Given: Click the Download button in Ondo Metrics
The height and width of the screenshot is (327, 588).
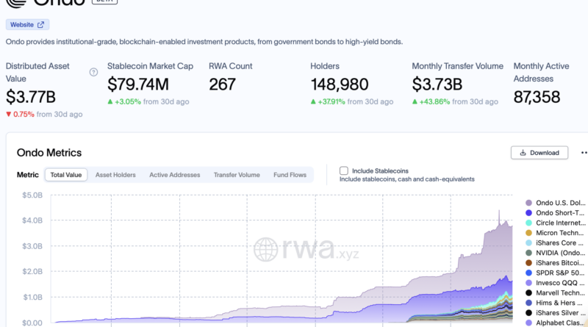Looking at the screenshot, I should [539, 153].
